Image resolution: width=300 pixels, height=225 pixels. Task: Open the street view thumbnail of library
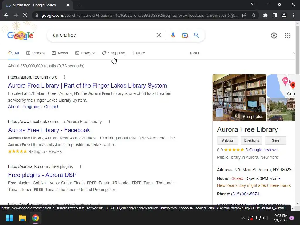[x=281, y=110]
